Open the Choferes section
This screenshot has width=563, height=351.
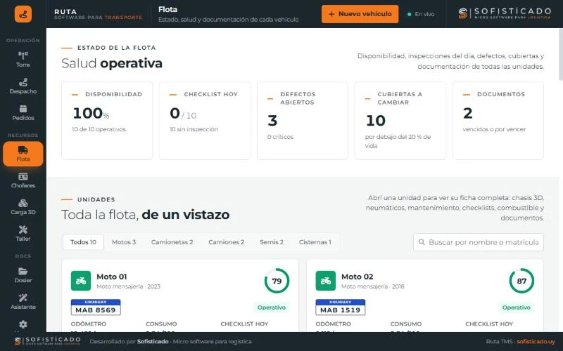[x=23, y=180]
